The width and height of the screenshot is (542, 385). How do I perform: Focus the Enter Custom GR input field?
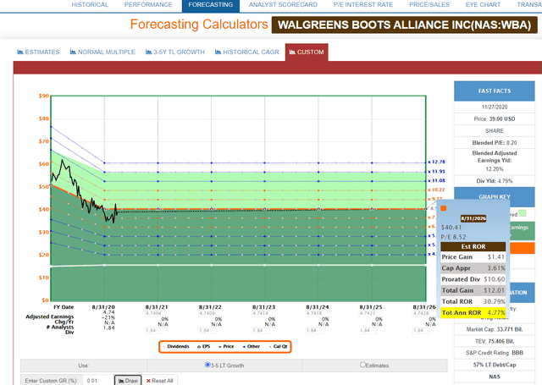[99, 381]
